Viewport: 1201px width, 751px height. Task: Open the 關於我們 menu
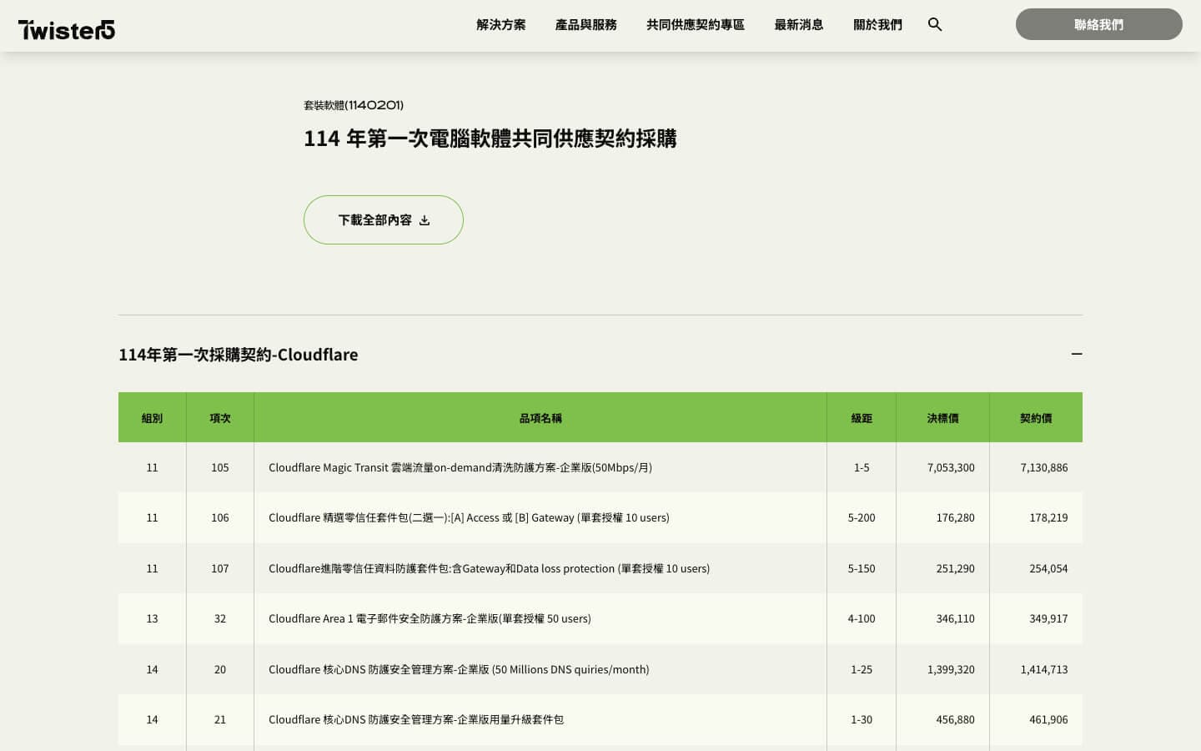point(877,25)
